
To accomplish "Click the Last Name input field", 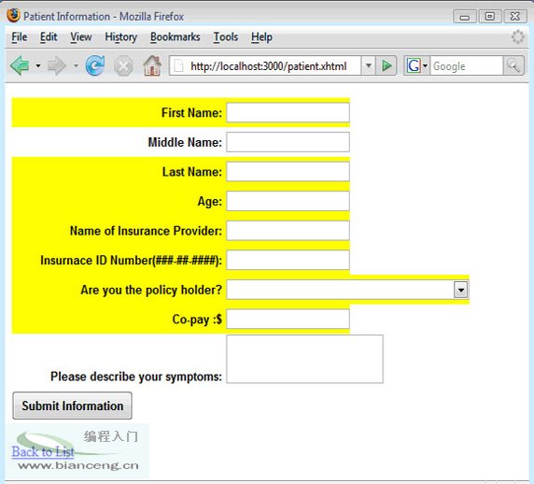I will [x=288, y=171].
